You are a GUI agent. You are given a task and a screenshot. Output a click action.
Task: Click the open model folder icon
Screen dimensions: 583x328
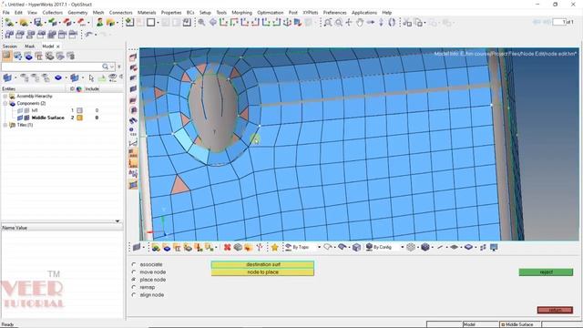24,22
